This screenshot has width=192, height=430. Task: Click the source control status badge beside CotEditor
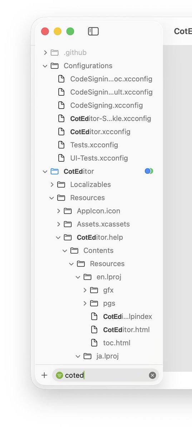click(149, 171)
